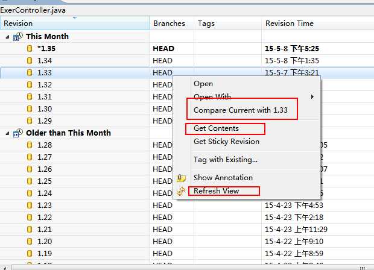Viewport: 374px width, 270px height.
Task: Choose Tag with Existing... option
Action: point(226,160)
